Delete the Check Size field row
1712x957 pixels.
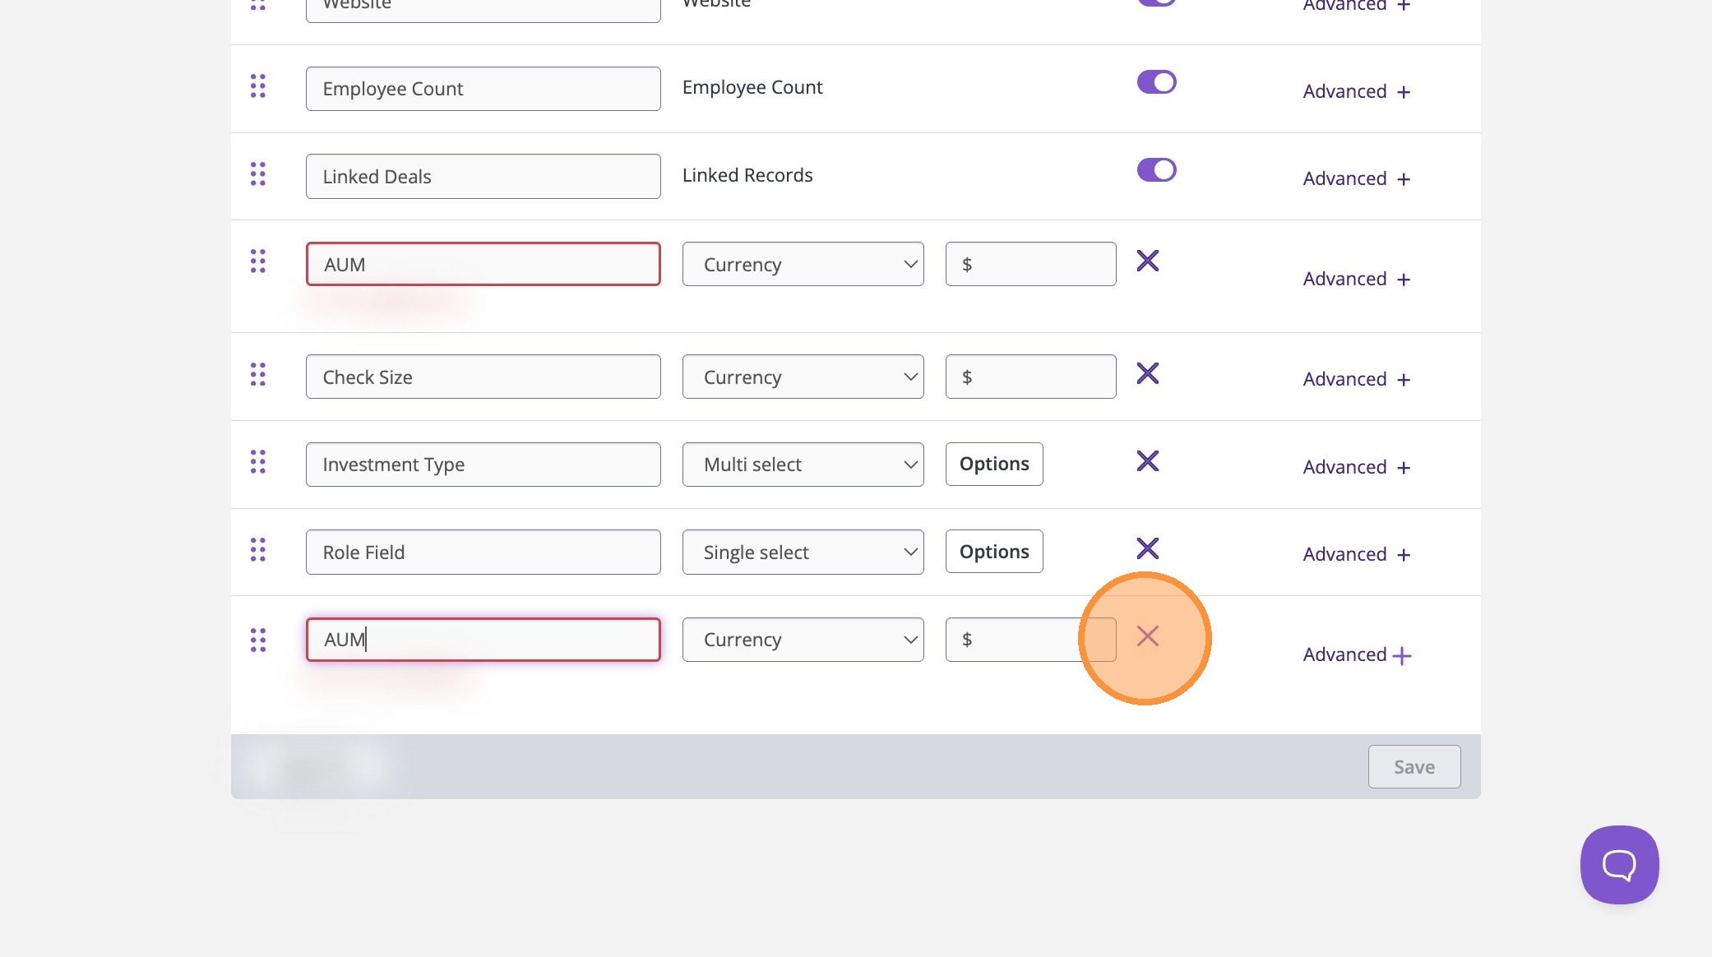[x=1147, y=374]
